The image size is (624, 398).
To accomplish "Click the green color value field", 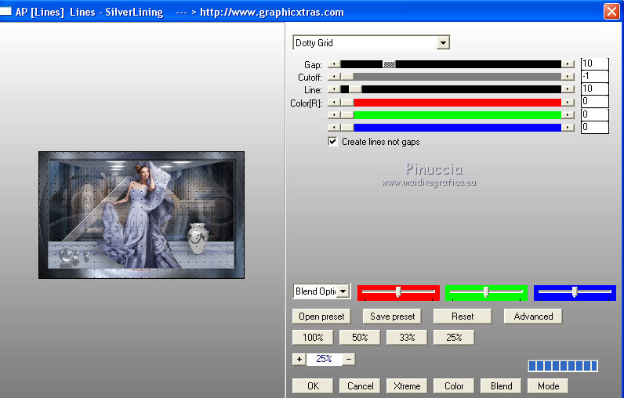I will click(x=594, y=114).
